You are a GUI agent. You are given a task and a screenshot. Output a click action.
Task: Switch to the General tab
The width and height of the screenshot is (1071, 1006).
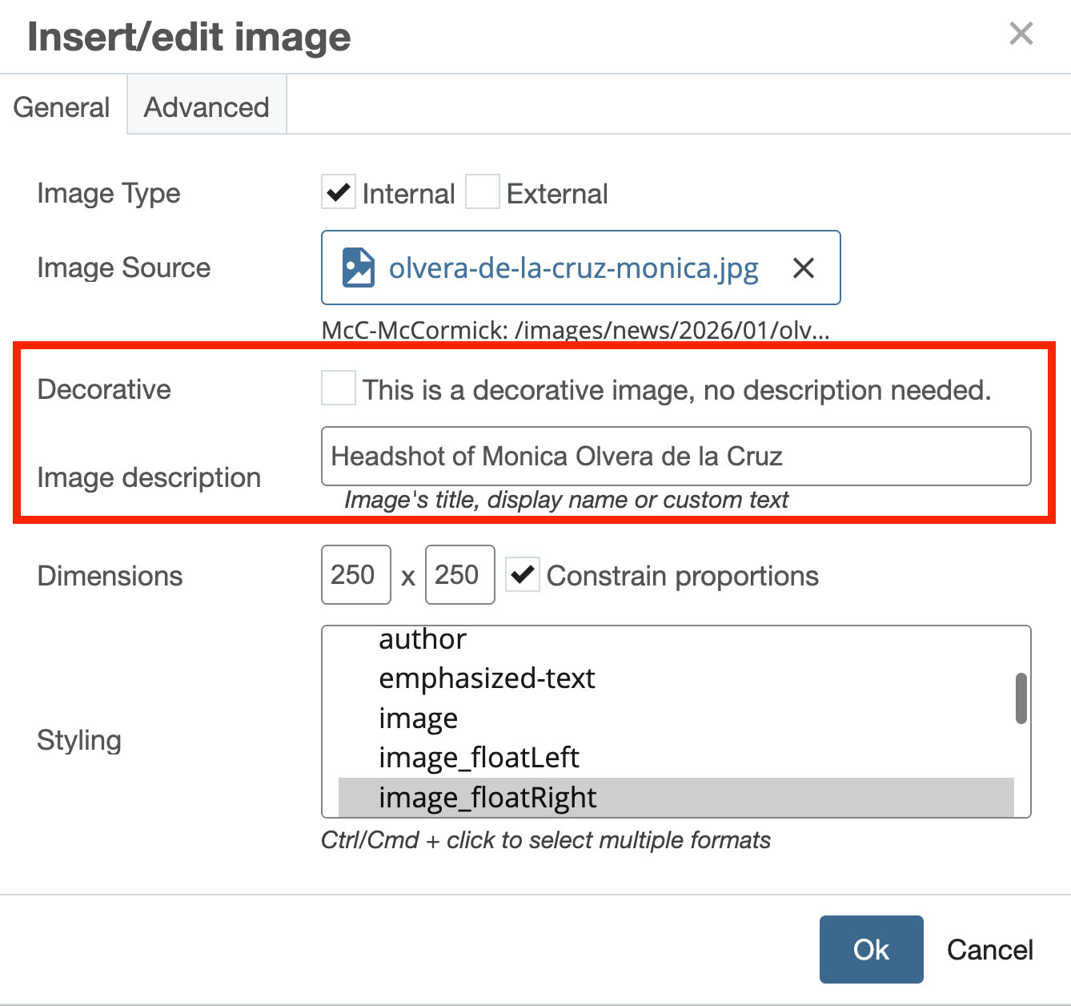tap(62, 107)
